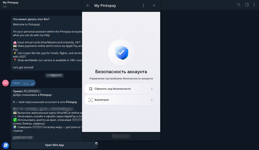Viewport: 259px width, 150px height.
Task: Expand the Биометрия row chevron
Action: tap(152, 100)
